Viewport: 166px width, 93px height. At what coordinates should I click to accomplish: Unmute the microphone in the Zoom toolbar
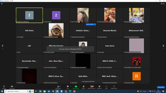pyautogui.click(x=4, y=87)
